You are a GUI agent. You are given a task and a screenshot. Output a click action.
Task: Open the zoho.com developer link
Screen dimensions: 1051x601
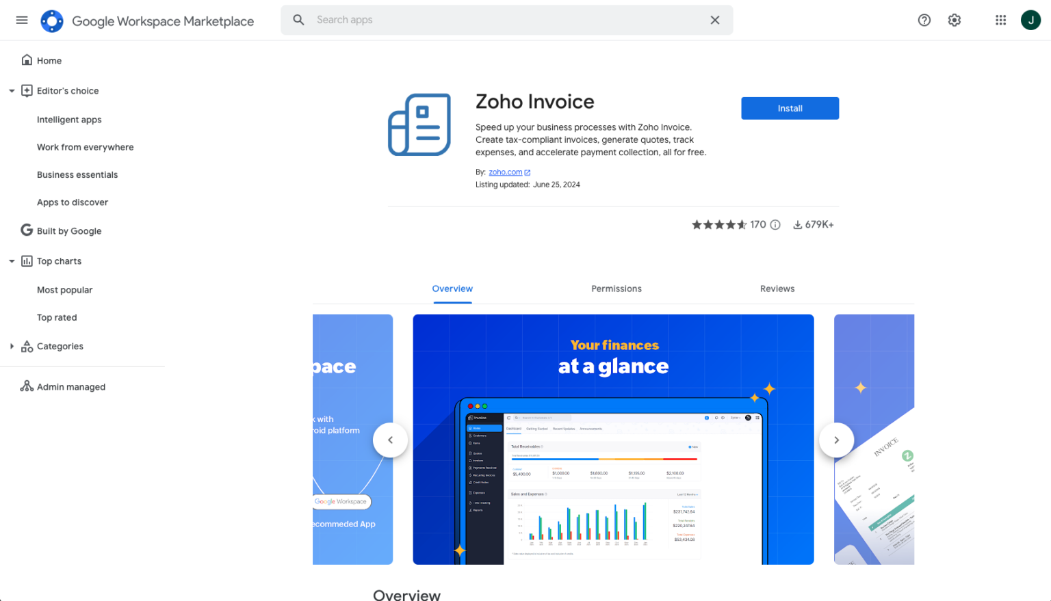click(505, 172)
